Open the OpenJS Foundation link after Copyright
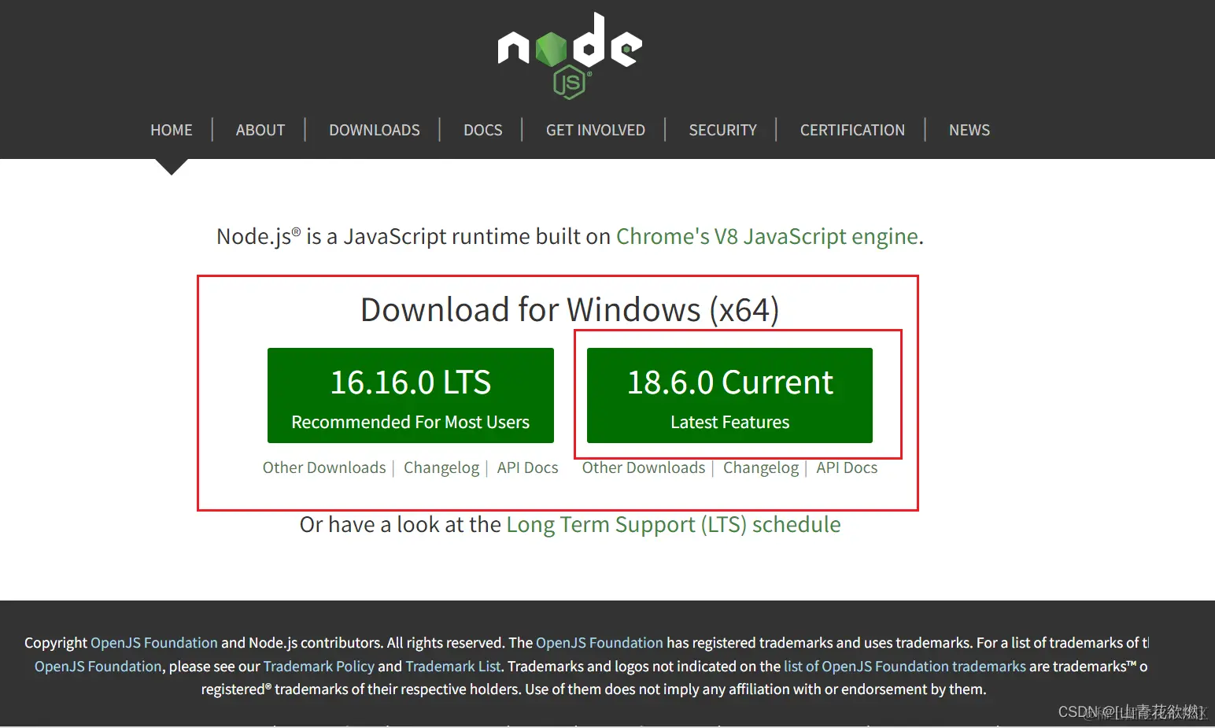The width and height of the screenshot is (1215, 728). coord(154,643)
